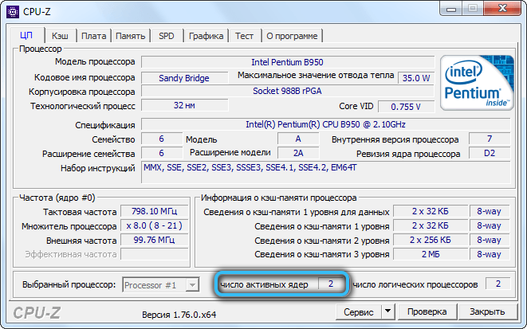
Task: Click the specification Intel(R) Pentium(R) CPU B950 field
Action: click(x=325, y=124)
